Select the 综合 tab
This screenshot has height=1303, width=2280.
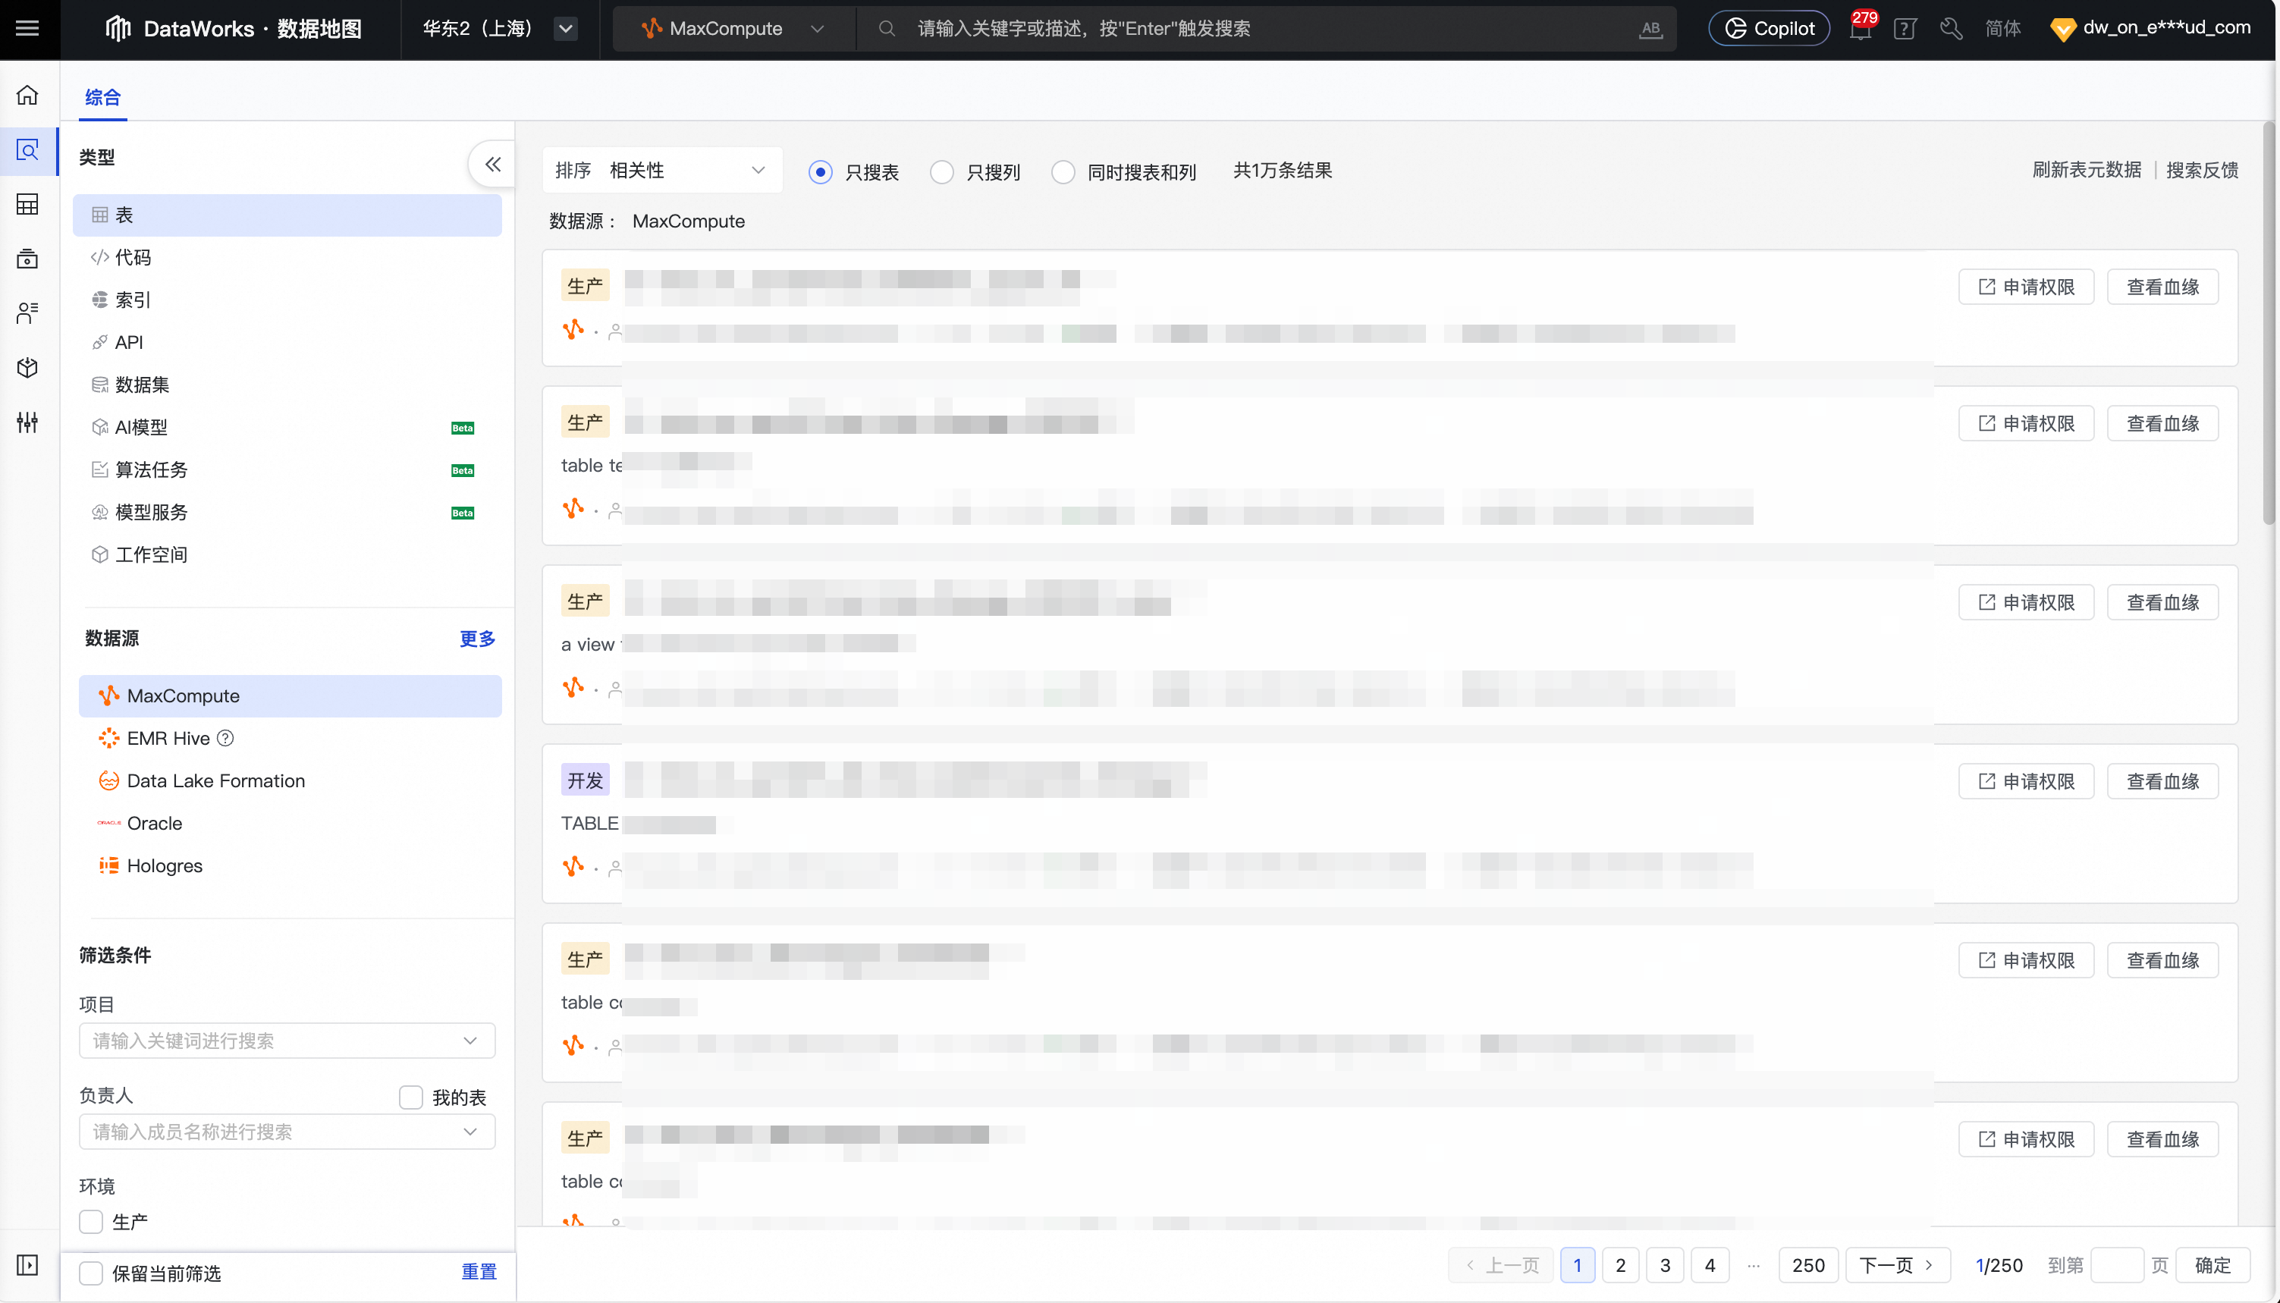(x=102, y=96)
